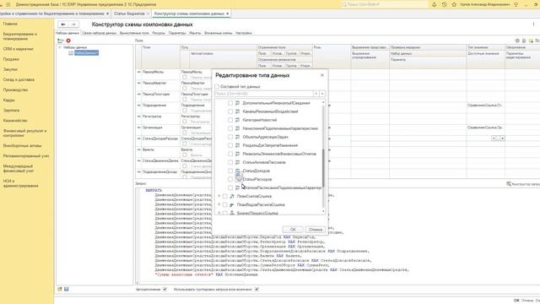540x304 pixels.
Task: Open favorites star icon in title bar
Action: pyautogui.click(x=454, y=4)
